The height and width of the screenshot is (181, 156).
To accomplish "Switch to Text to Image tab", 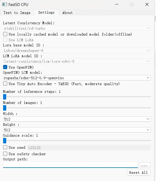I will click(17, 13).
